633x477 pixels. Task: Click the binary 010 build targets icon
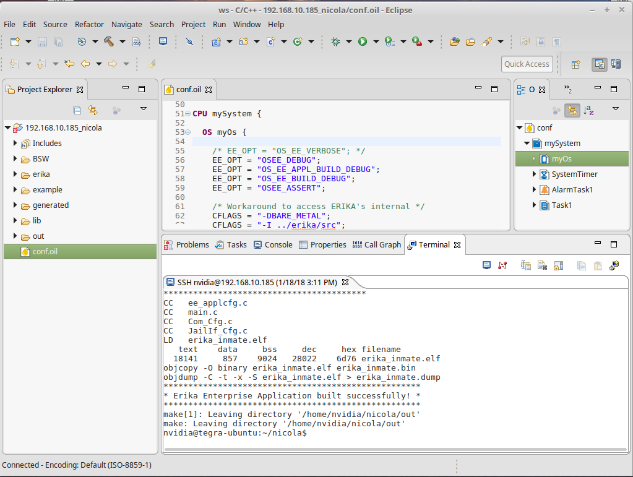click(137, 41)
